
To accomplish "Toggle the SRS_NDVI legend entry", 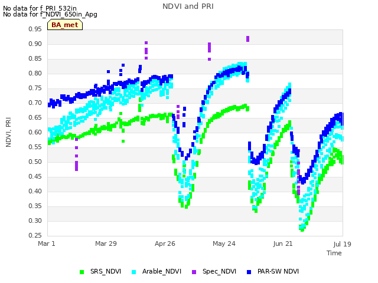I will pyautogui.click(x=100, y=271).
